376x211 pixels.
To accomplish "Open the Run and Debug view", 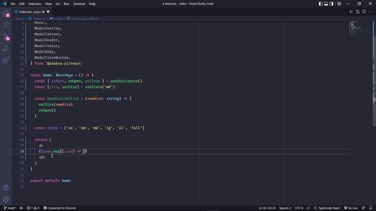I will pos(6,48).
